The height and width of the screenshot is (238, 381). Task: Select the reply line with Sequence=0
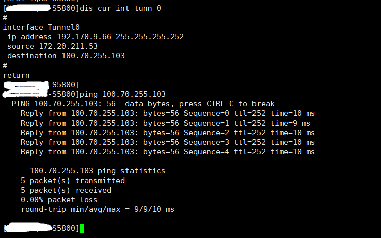[167, 113]
